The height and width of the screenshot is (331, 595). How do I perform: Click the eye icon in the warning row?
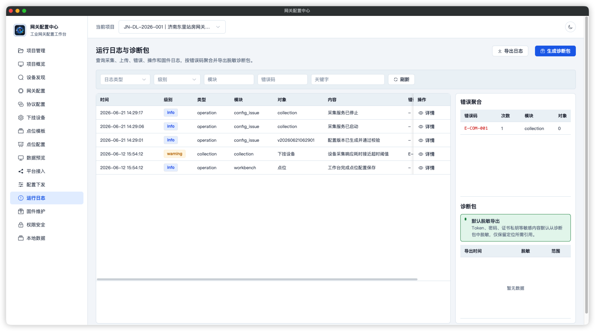(x=421, y=154)
